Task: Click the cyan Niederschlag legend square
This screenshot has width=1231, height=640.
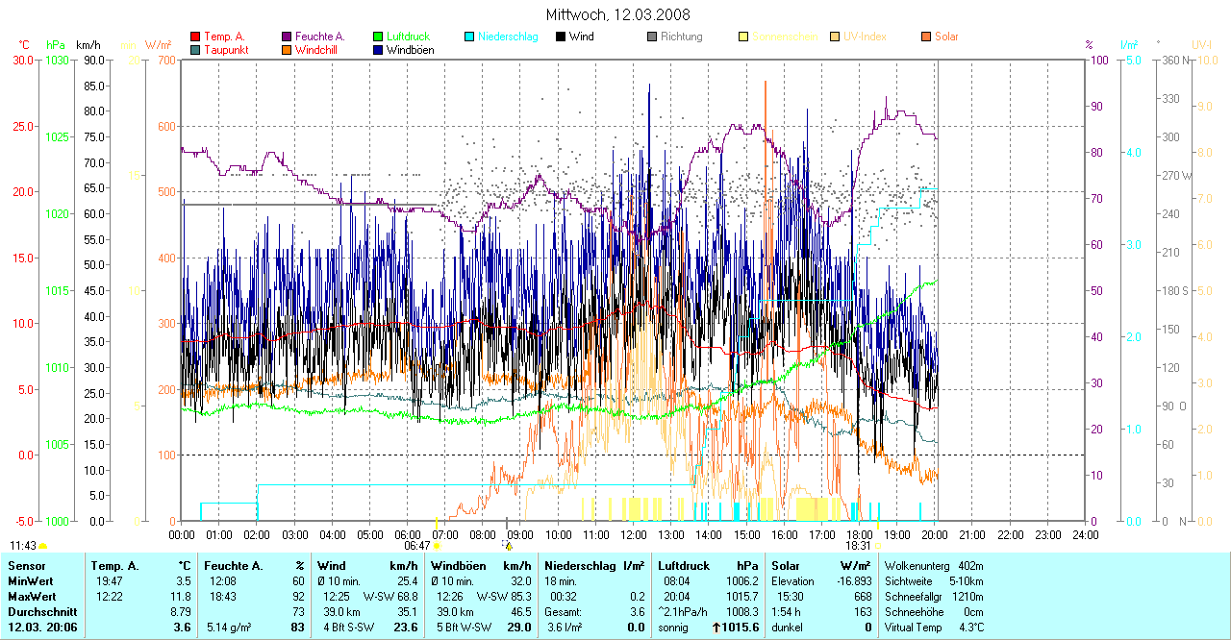Action: [x=469, y=37]
